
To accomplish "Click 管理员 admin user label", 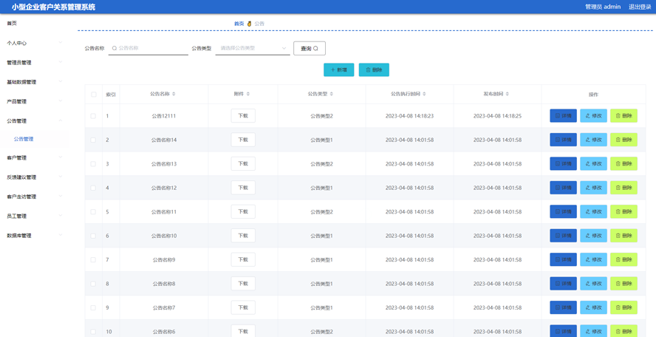I will tap(603, 7).
